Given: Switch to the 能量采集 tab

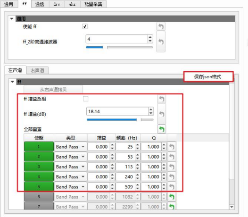Looking at the screenshot, I should coord(93,4).
